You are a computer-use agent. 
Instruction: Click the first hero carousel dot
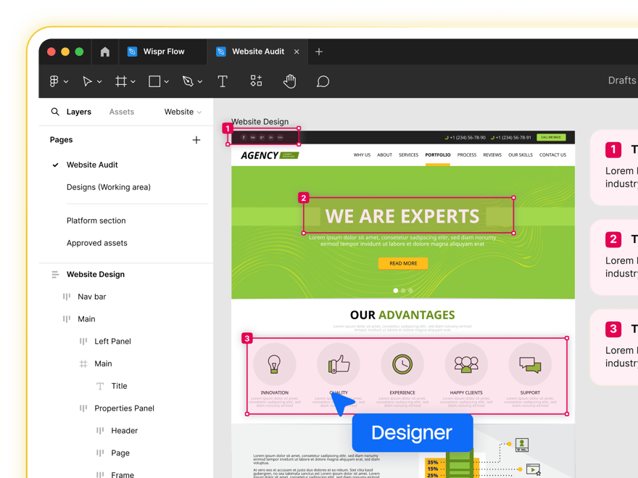[x=396, y=290]
